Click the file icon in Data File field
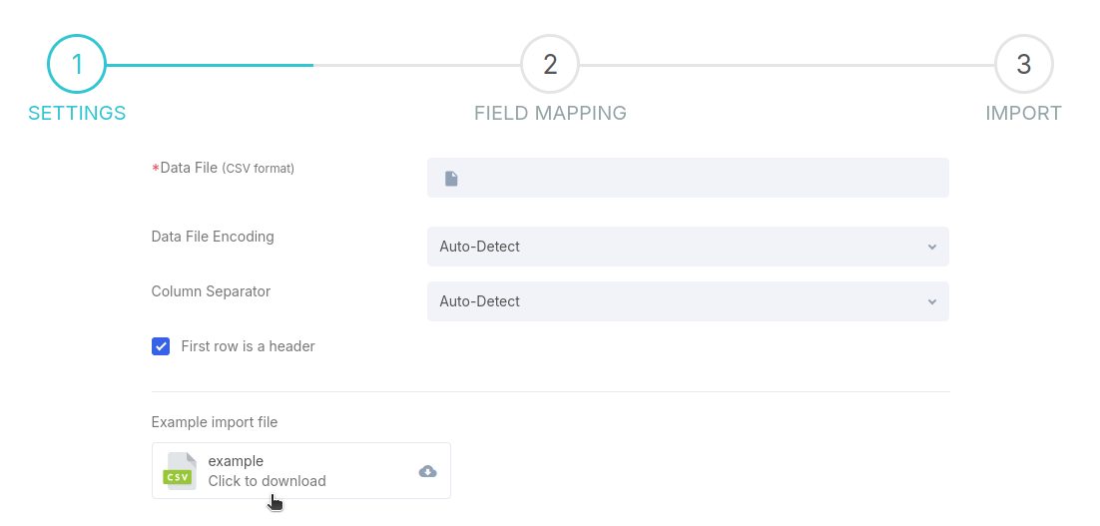 pyautogui.click(x=451, y=178)
